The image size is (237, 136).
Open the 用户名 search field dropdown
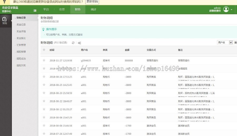point(225,43)
